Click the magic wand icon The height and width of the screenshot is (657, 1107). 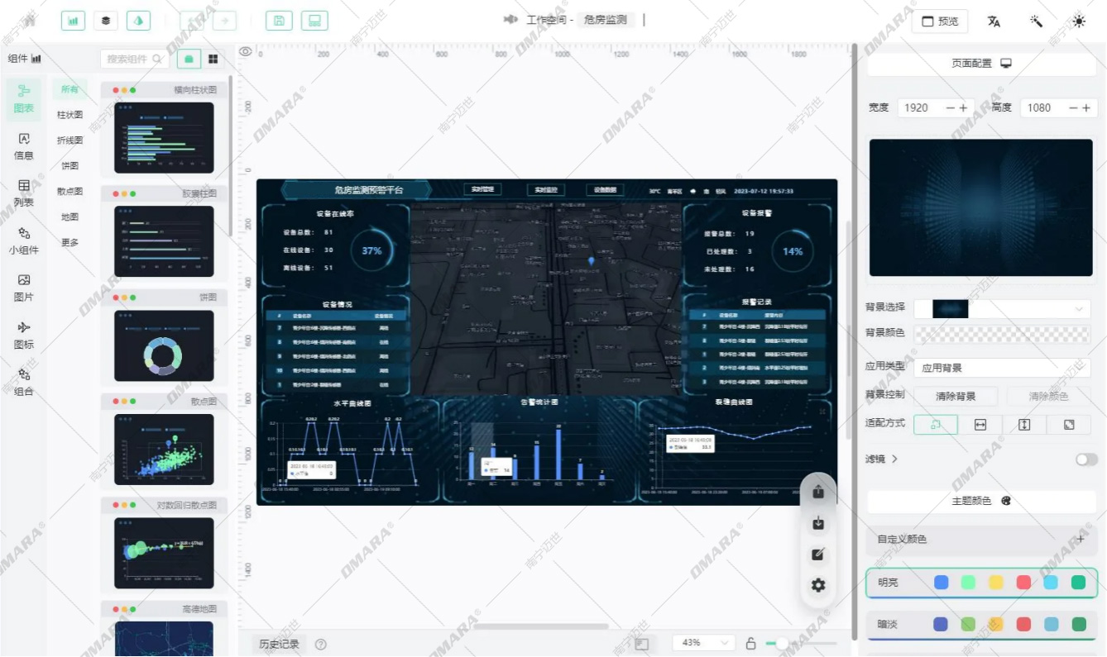(1036, 21)
